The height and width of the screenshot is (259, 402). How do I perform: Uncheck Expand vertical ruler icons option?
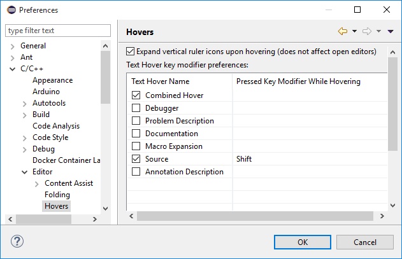130,52
